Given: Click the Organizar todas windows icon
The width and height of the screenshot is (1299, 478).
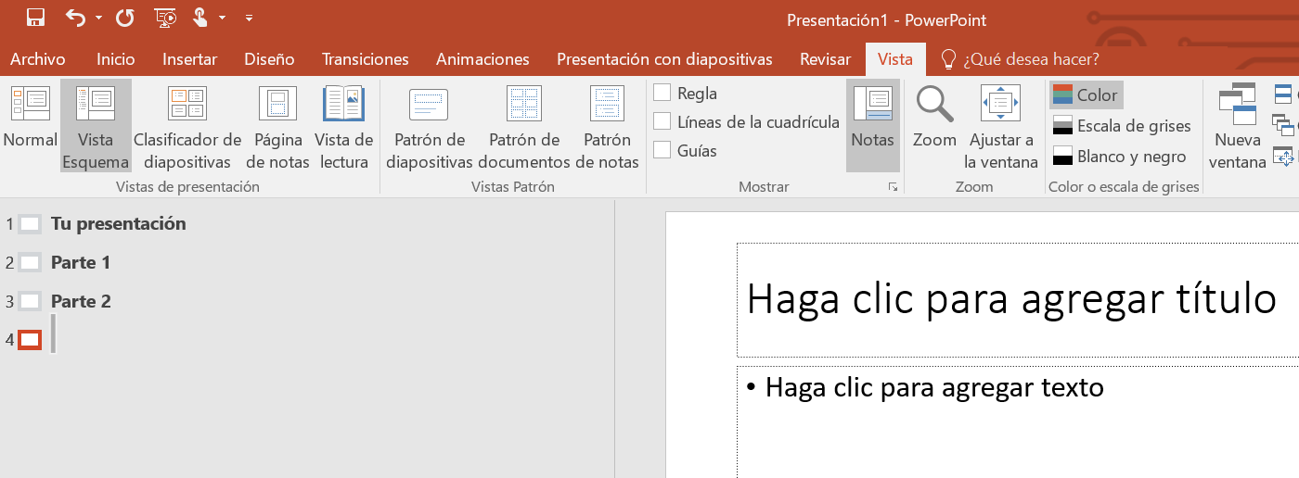Looking at the screenshot, I should [1283, 94].
